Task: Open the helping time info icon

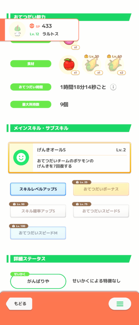Action: 113,87
